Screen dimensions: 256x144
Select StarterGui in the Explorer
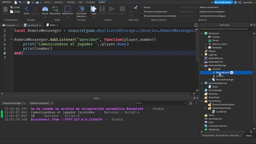pos(213,94)
